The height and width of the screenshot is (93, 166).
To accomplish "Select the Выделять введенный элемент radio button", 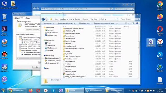I will pyautogui.click(x=22, y=43).
